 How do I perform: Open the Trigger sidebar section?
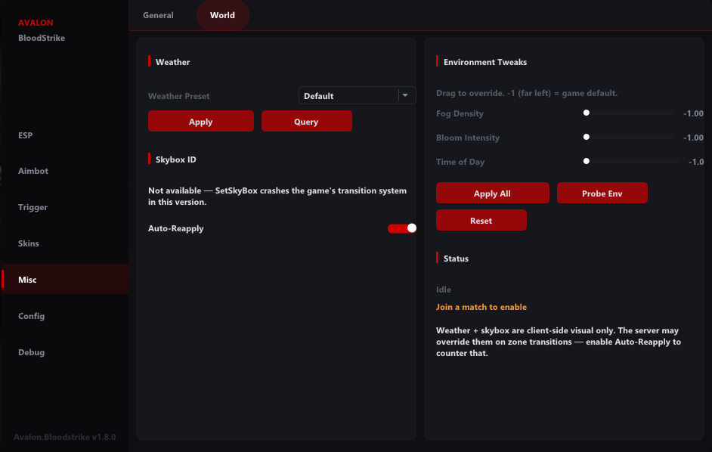(x=33, y=207)
